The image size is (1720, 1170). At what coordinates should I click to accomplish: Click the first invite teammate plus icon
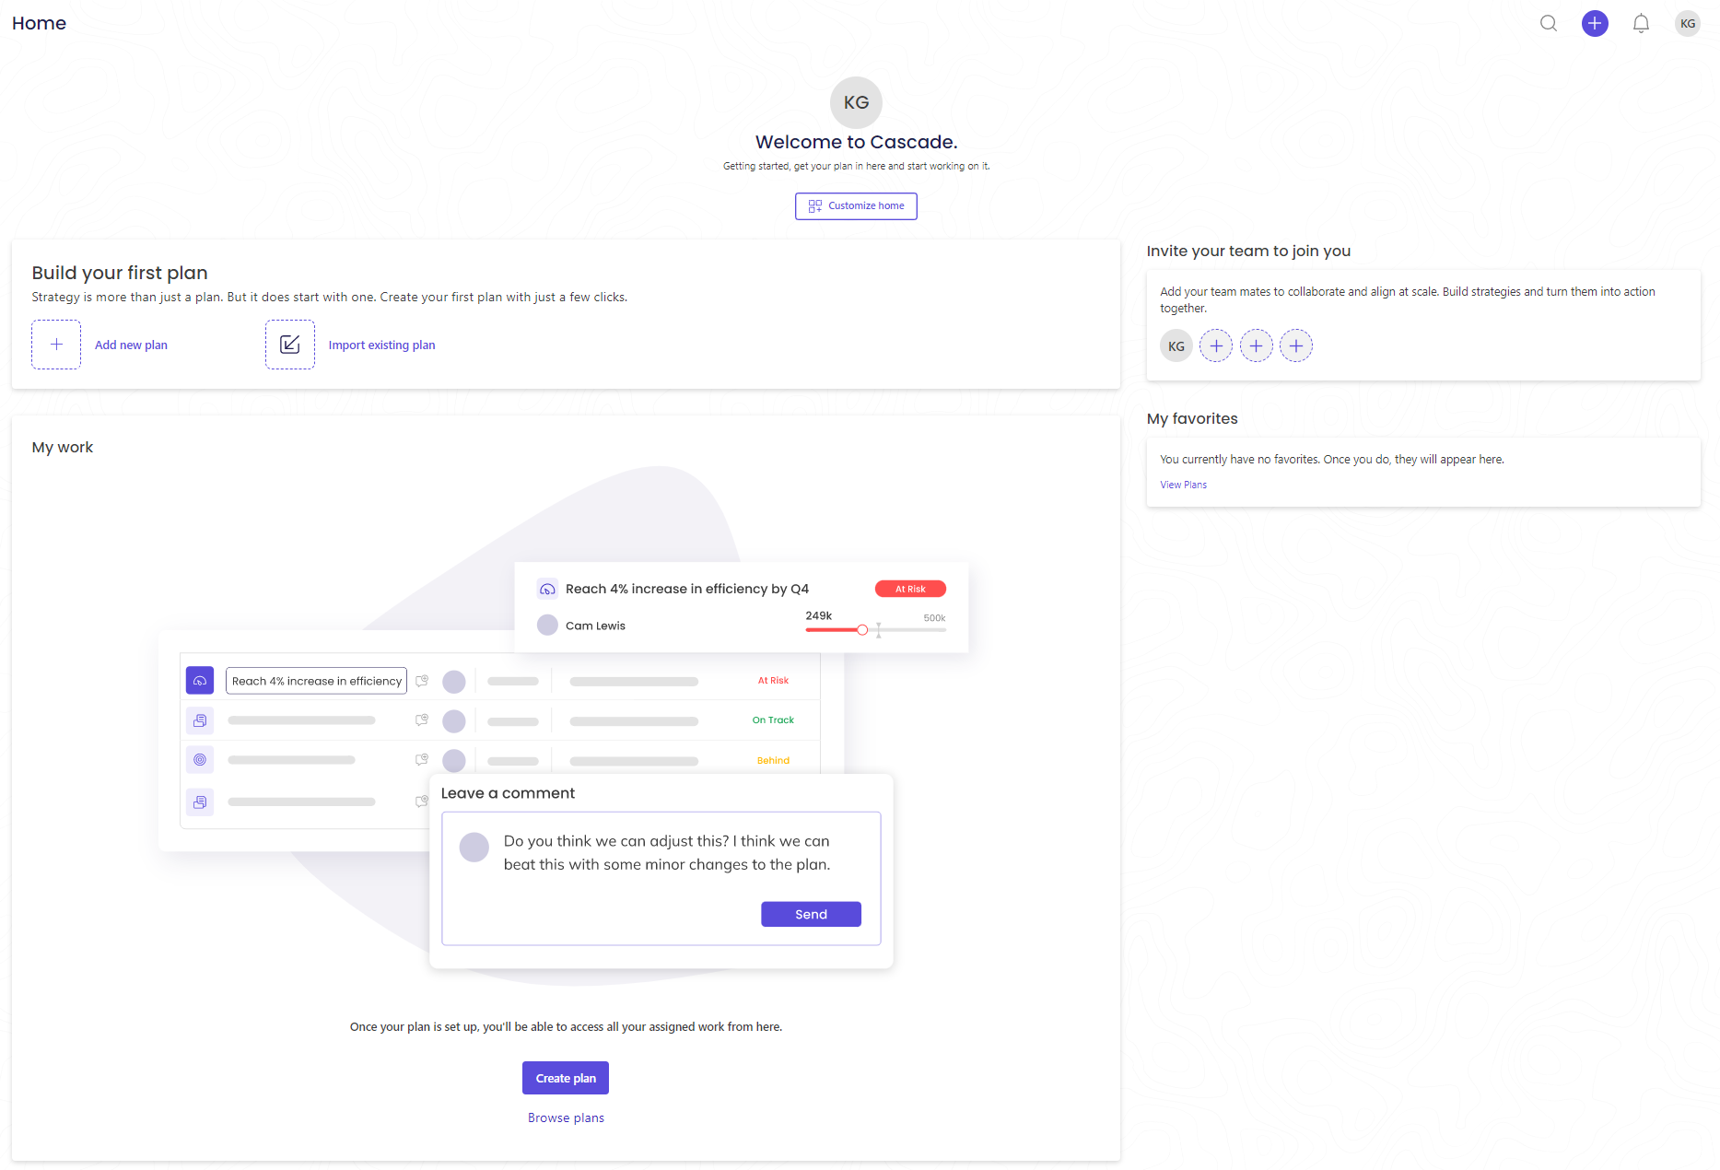1216,345
